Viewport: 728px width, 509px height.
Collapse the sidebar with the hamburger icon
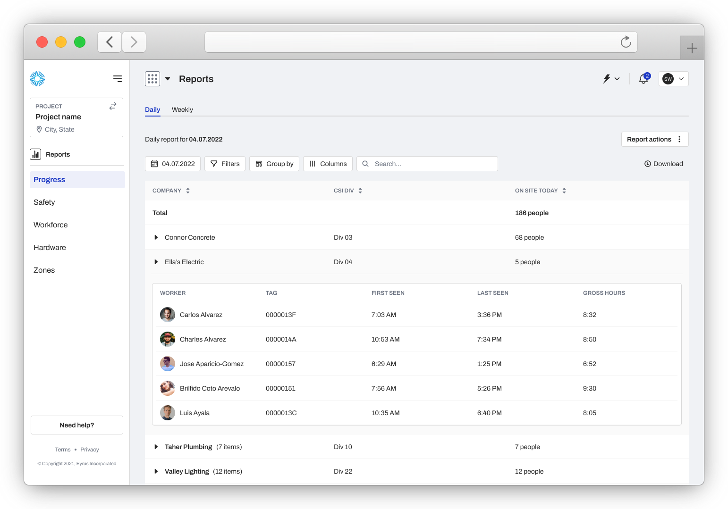point(117,79)
